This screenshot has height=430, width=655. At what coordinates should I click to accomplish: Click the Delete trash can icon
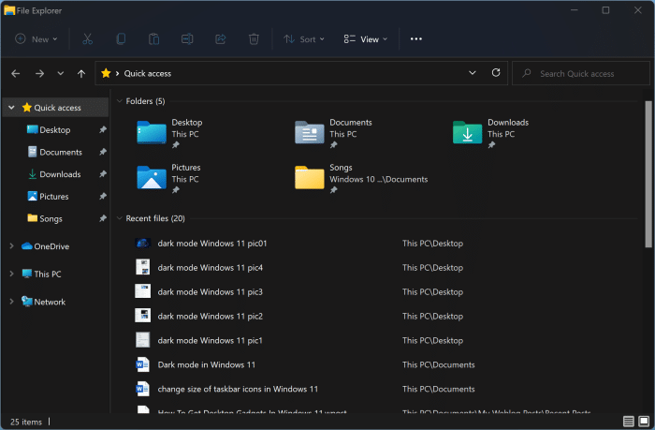tap(254, 39)
